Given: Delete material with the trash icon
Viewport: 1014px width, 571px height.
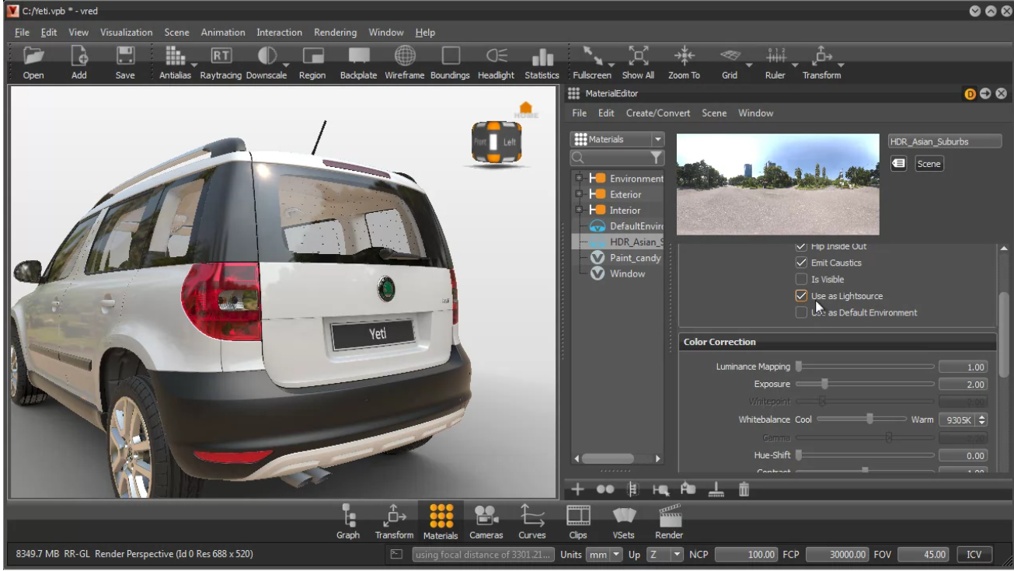Looking at the screenshot, I should point(744,489).
